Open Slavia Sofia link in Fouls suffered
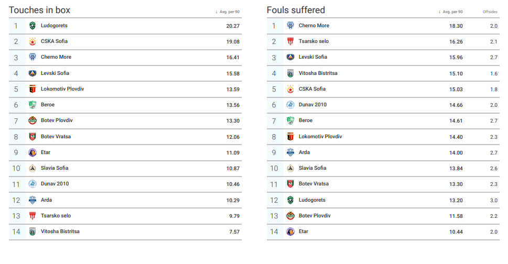Image resolution: width=508 pixels, height=264 pixels. tap(312, 168)
